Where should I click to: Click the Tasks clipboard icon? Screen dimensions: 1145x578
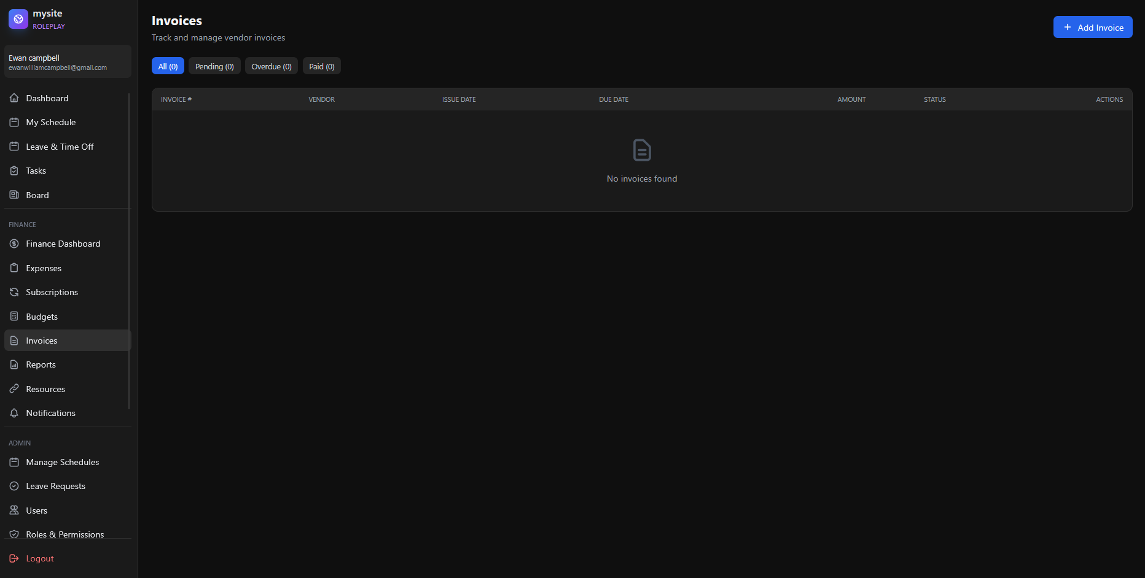click(x=14, y=171)
